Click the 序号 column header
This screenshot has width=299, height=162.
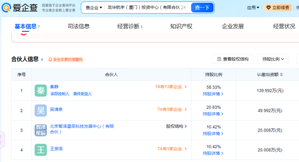coord(22,75)
